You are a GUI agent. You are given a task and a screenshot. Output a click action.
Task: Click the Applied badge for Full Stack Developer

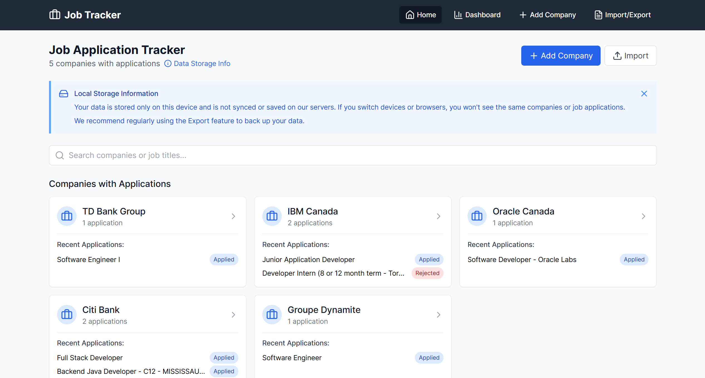tap(224, 358)
